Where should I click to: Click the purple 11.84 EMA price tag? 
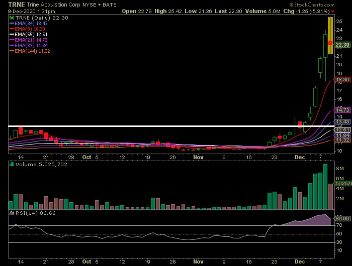(x=342, y=135)
